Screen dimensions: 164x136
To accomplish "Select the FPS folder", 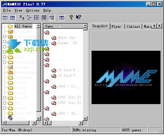I will [17, 103].
